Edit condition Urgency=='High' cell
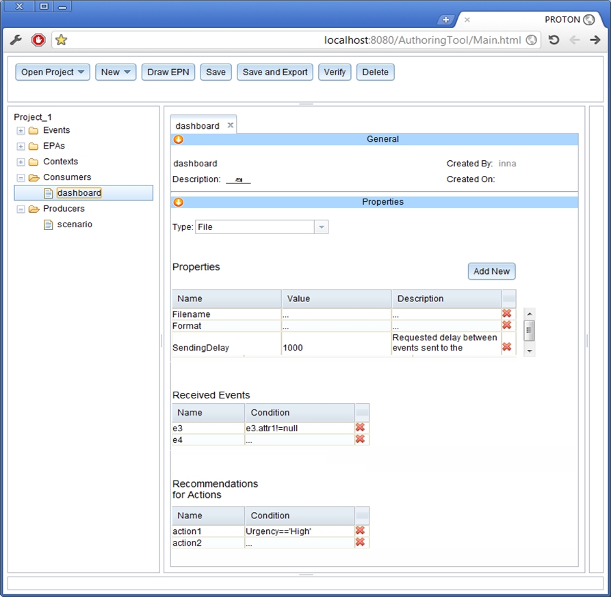The image size is (611, 597). (x=299, y=531)
